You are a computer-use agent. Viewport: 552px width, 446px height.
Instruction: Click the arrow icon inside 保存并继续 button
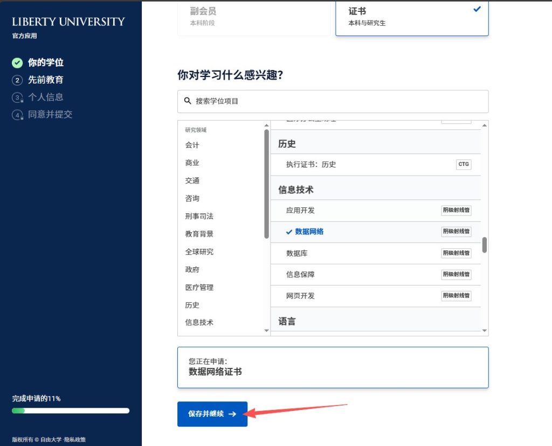232,414
